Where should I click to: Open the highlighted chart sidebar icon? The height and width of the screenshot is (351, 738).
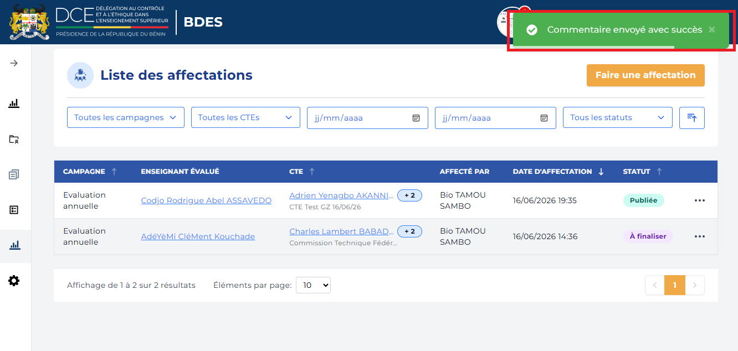point(15,245)
